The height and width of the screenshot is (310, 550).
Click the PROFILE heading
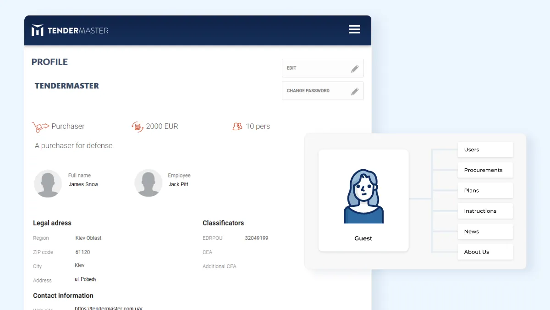49,62
